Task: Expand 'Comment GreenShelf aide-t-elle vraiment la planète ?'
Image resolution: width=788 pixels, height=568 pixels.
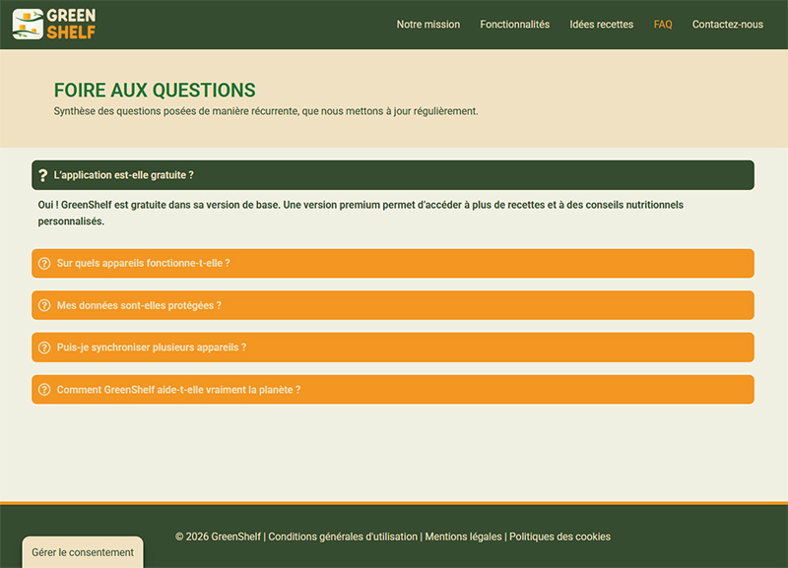Action: point(392,390)
